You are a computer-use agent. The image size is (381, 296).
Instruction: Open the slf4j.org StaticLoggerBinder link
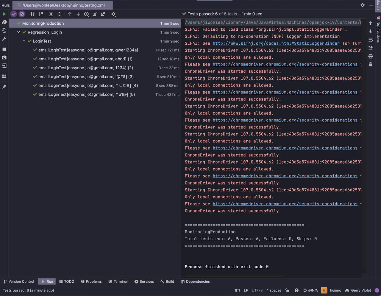tap(276, 43)
